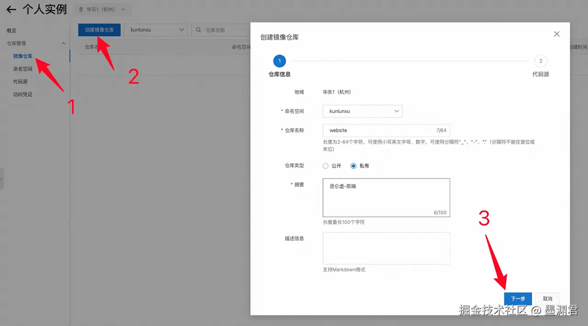Click the 命名空间 column header

[241, 47]
